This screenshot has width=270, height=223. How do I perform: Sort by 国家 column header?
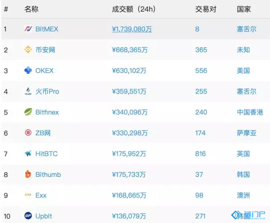243,9
